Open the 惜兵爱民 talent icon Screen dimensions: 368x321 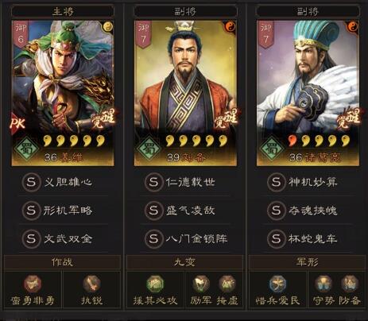click(277, 284)
